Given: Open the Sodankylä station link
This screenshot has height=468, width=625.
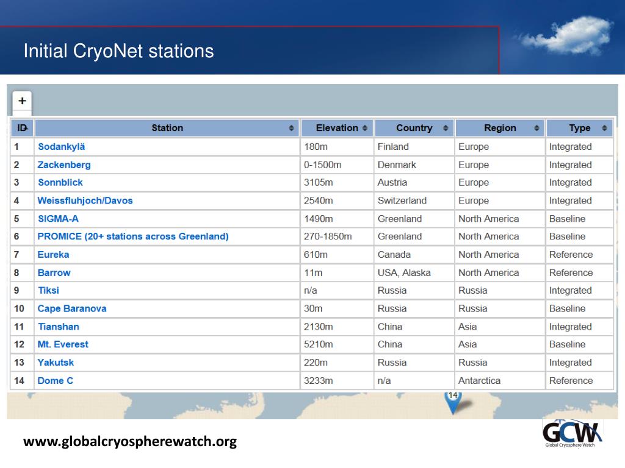Looking at the screenshot, I should (62, 146).
